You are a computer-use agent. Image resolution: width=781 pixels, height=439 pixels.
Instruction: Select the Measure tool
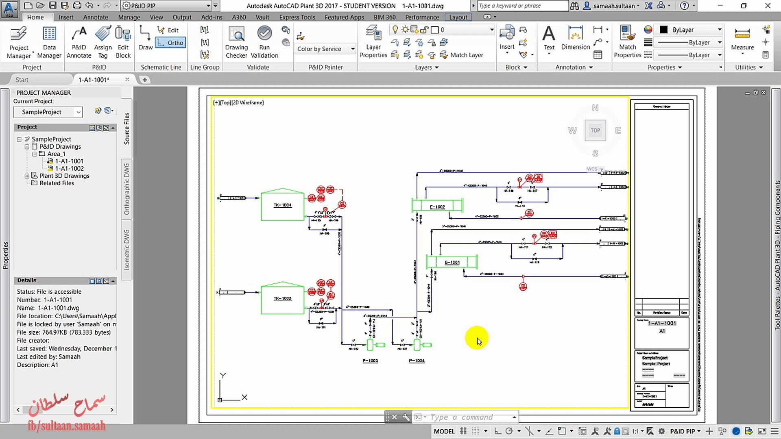pyautogui.click(x=742, y=41)
